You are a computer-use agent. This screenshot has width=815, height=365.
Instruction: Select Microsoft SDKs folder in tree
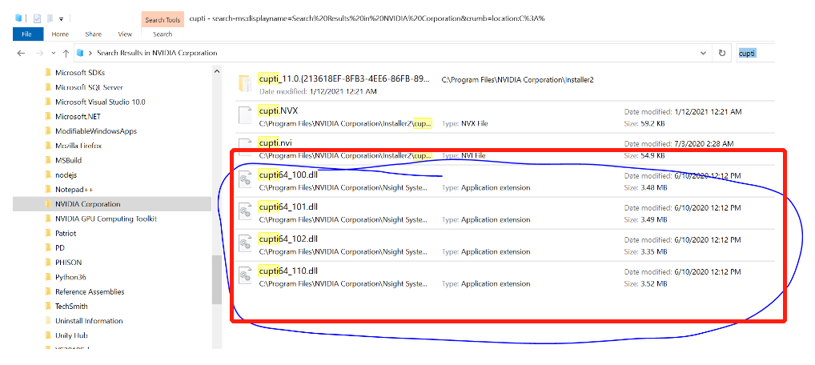[x=80, y=73]
